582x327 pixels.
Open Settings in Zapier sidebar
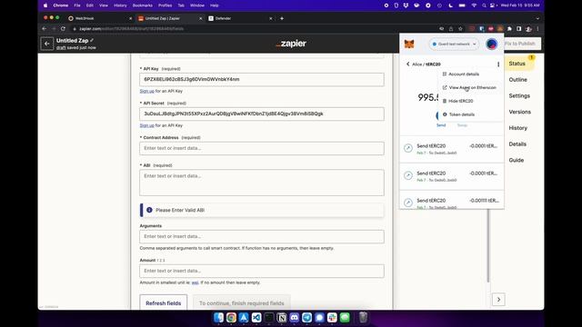[x=519, y=95]
